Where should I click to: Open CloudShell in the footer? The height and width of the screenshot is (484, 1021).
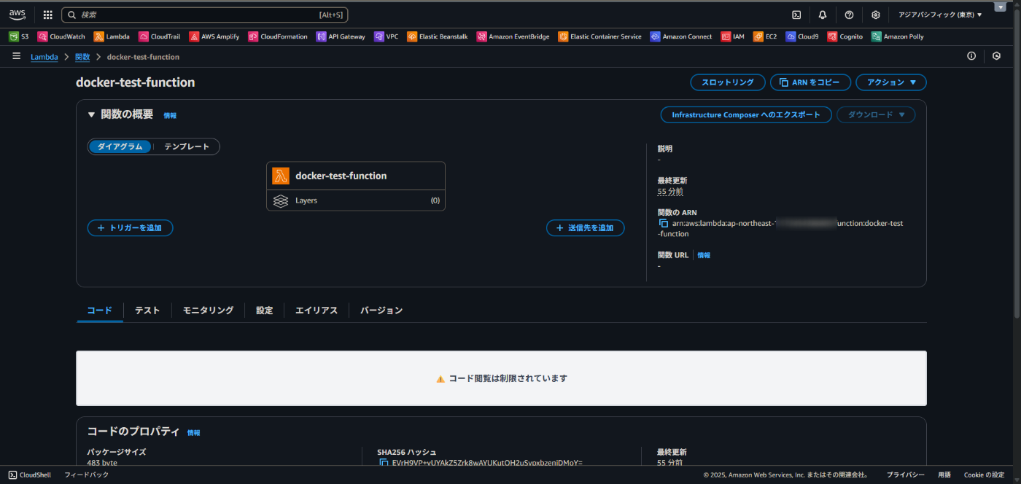[x=30, y=475]
